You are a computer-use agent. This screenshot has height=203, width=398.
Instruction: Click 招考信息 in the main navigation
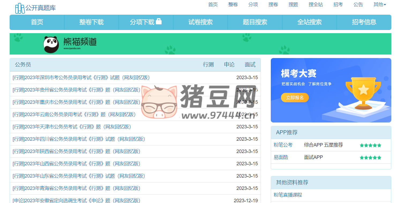364,22
